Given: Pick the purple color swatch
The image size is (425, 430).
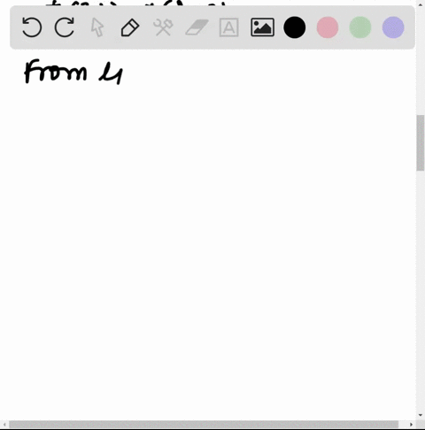Looking at the screenshot, I should coord(393,27).
